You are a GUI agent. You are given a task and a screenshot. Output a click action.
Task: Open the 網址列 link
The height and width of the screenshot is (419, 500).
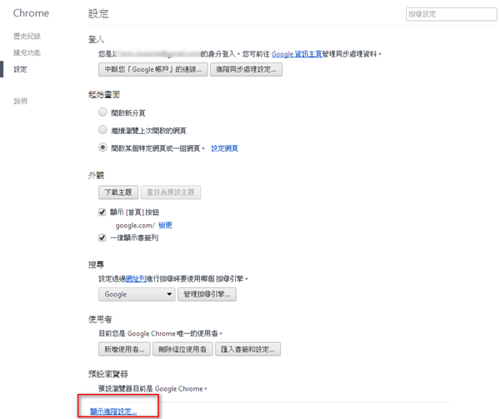[136, 279]
